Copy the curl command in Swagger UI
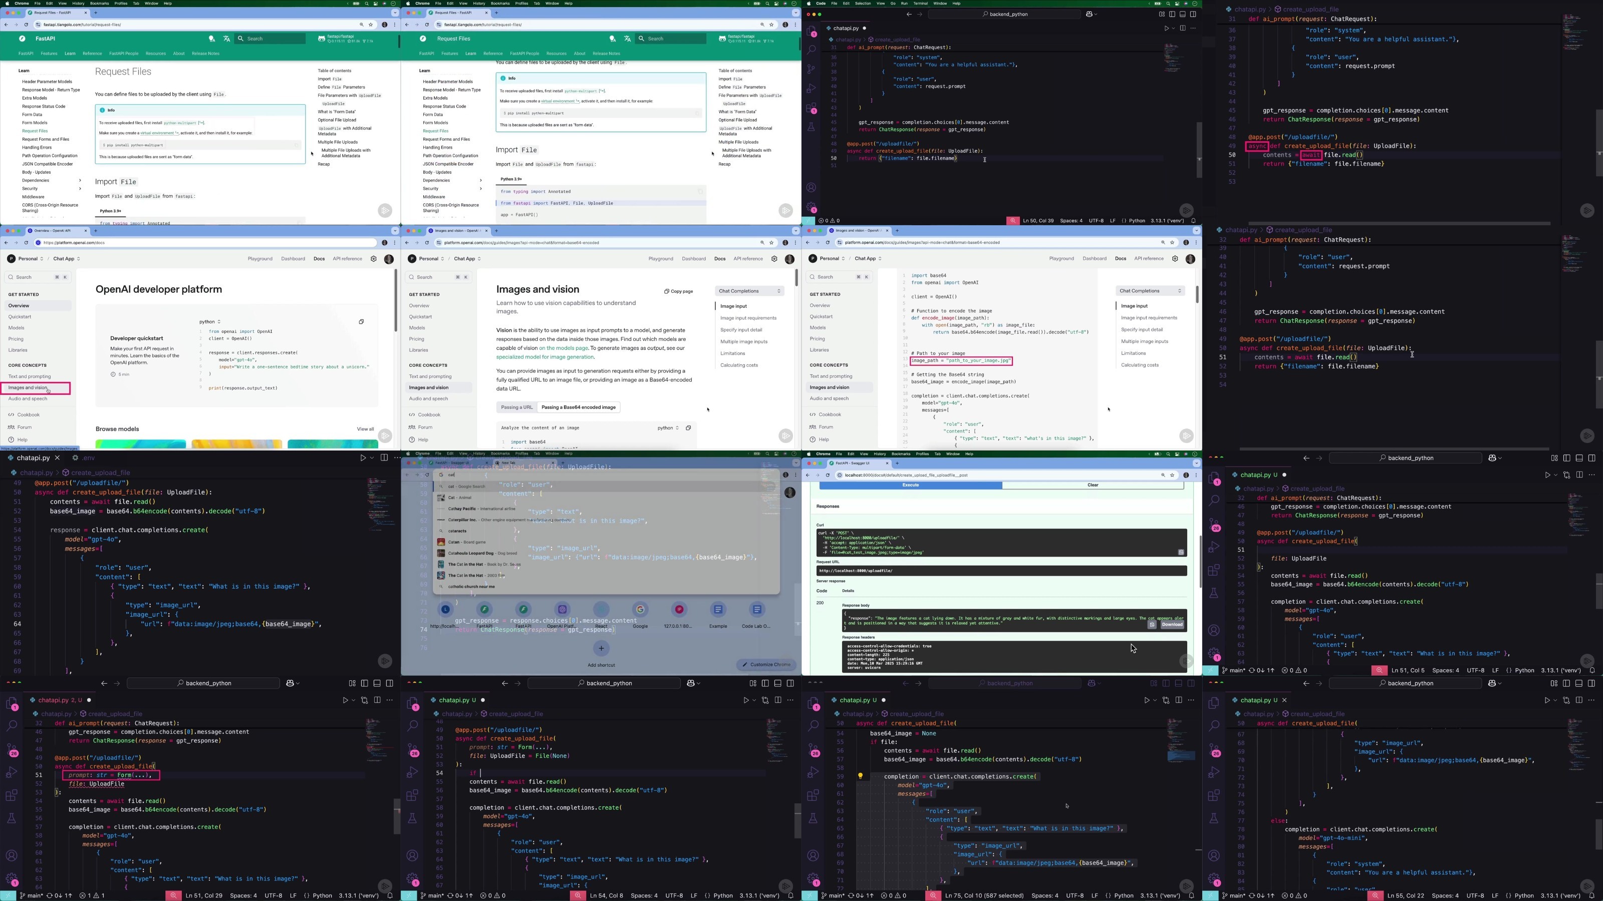The image size is (1603, 901). click(x=1181, y=552)
